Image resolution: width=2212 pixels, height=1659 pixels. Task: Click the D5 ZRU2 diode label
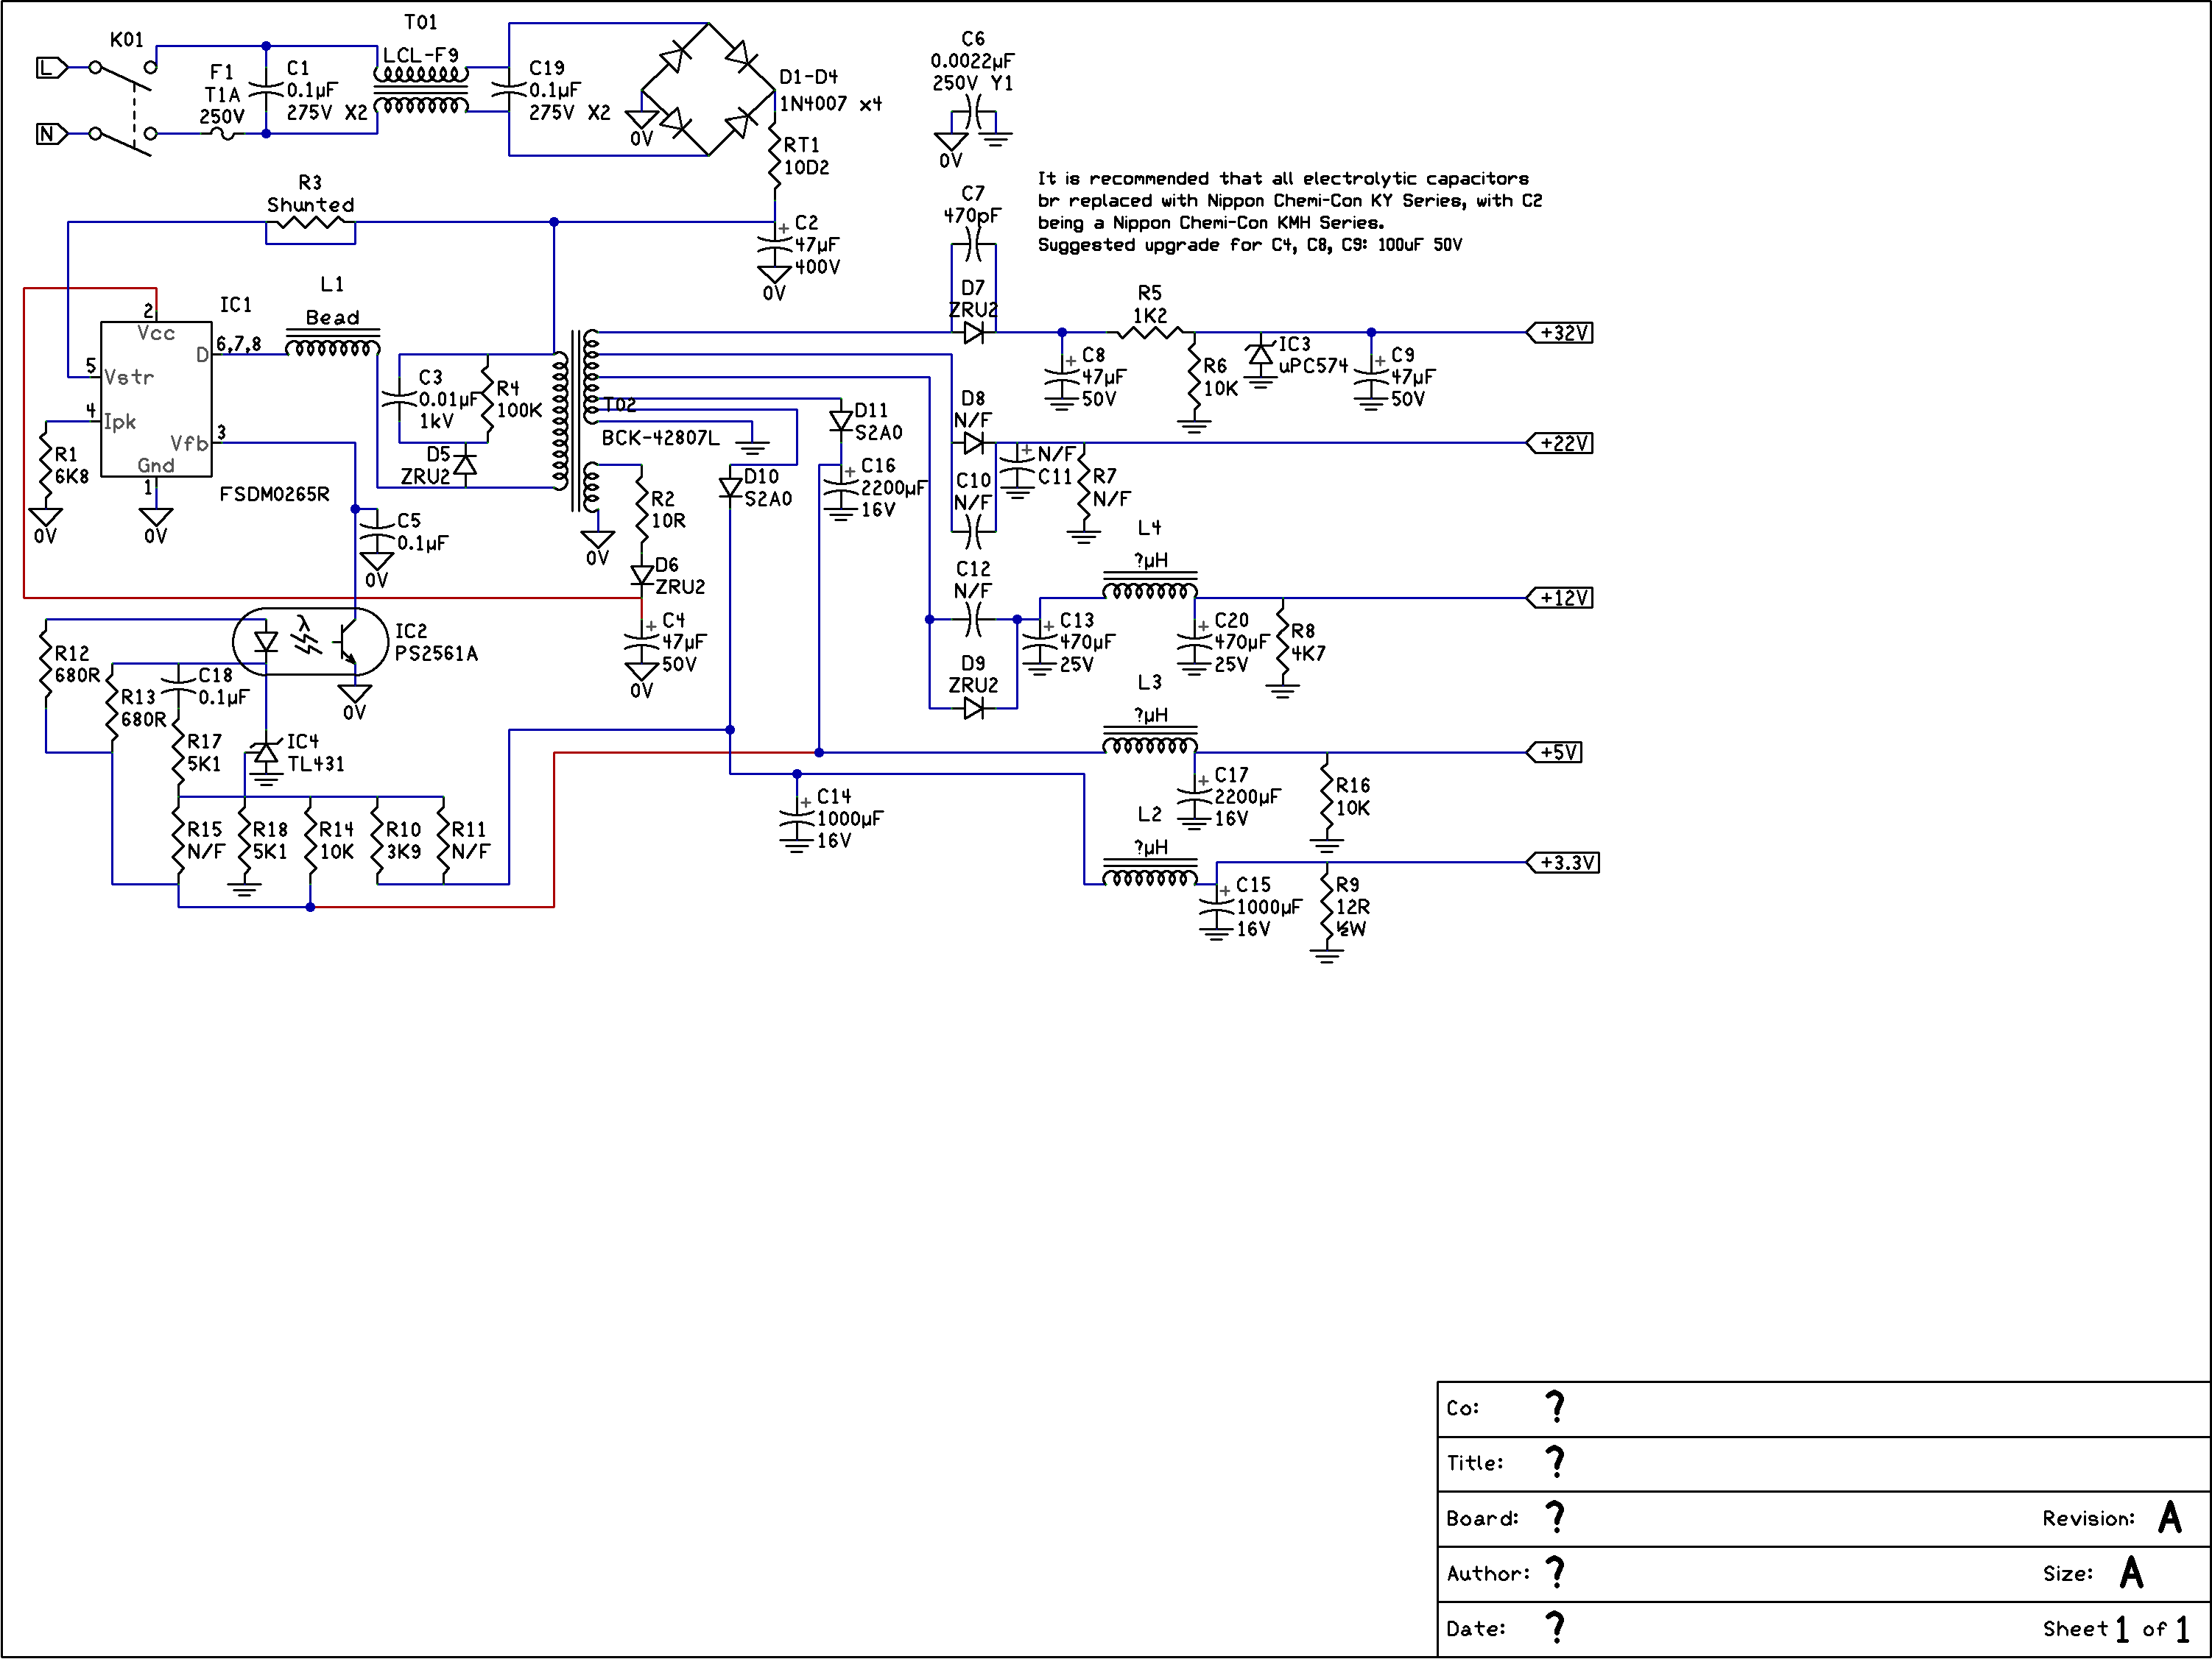pyautogui.click(x=426, y=466)
